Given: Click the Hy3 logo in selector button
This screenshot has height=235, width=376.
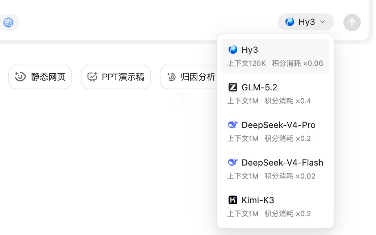Looking at the screenshot, I should pos(290,22).
